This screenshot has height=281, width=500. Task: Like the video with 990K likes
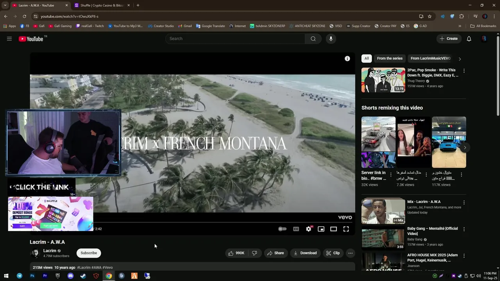tap(236, 253)
